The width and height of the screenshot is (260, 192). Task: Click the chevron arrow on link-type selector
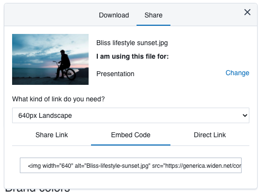[245, 115]
